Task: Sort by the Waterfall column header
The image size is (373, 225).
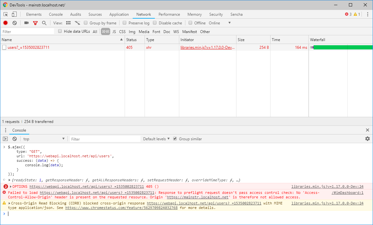Action: [341, 40]
